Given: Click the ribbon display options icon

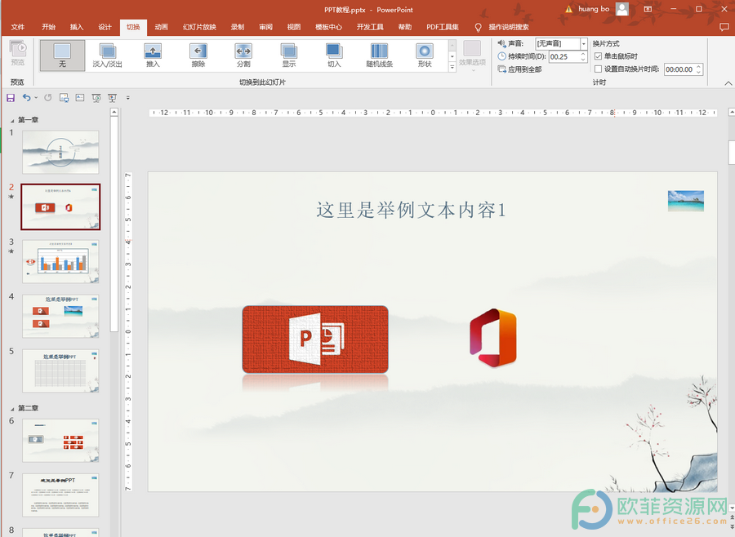Looking at the screenshot, I should point(648,9).
